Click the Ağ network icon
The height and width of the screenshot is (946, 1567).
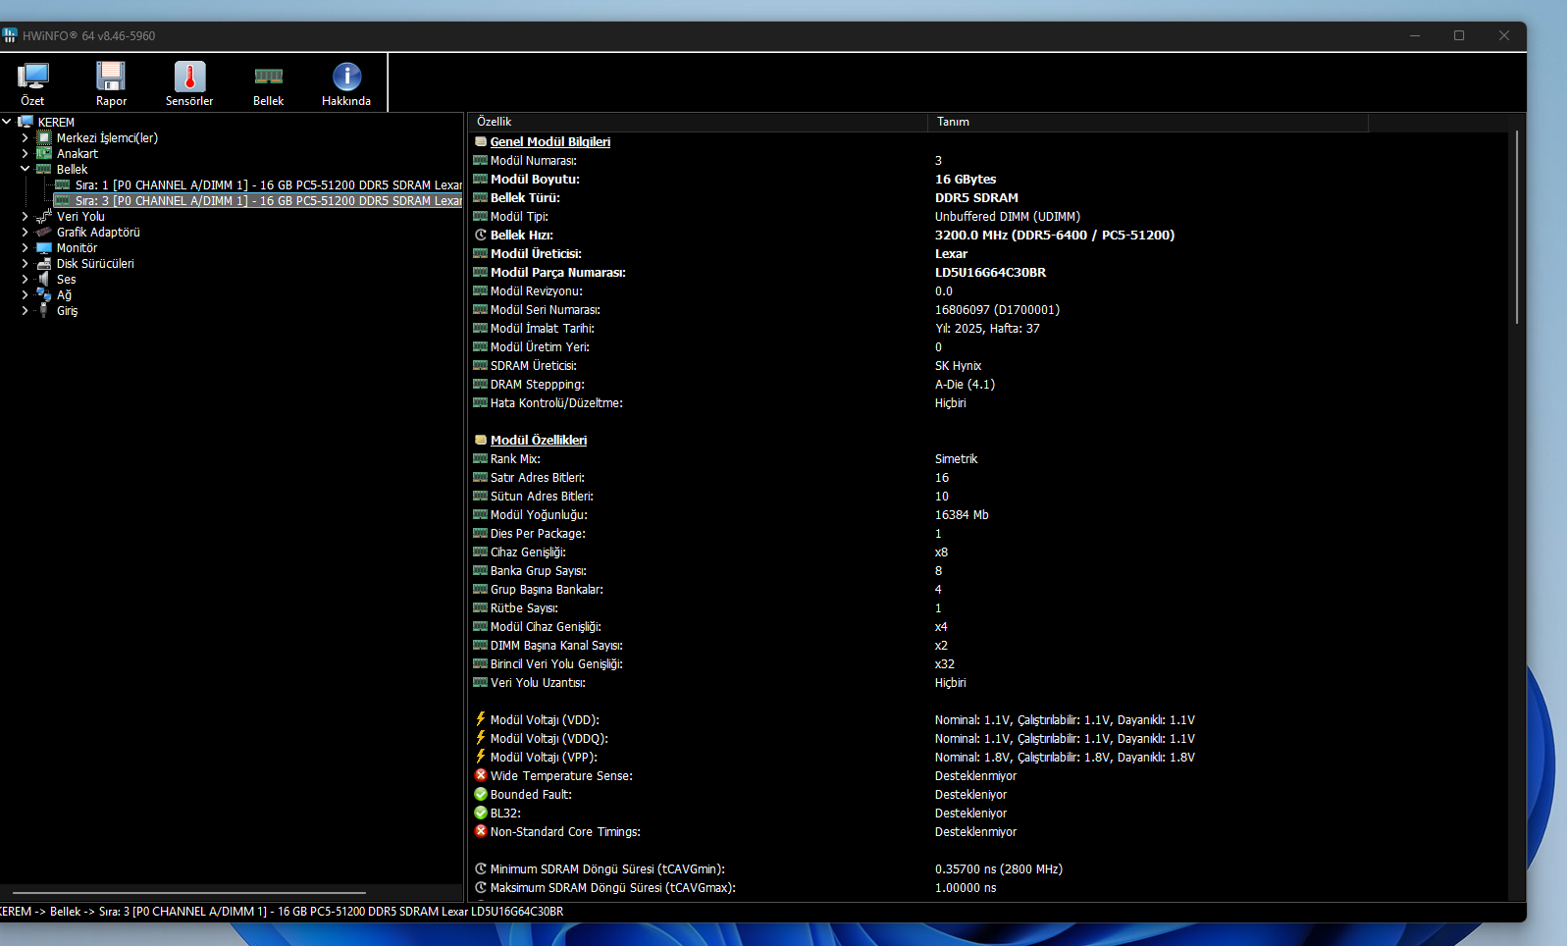(x=44, y=294)
